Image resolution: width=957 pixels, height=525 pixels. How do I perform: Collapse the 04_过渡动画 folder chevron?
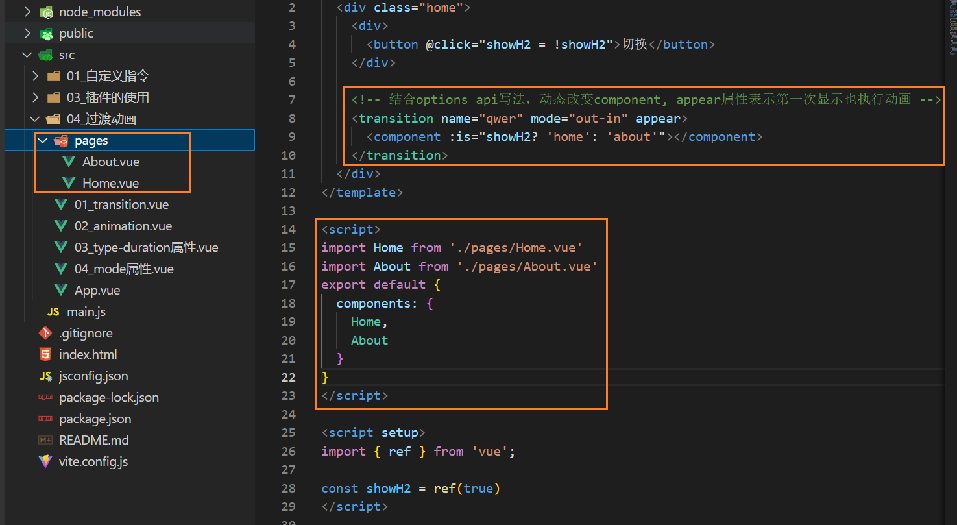pyautogui.click(x=35, y=119)
